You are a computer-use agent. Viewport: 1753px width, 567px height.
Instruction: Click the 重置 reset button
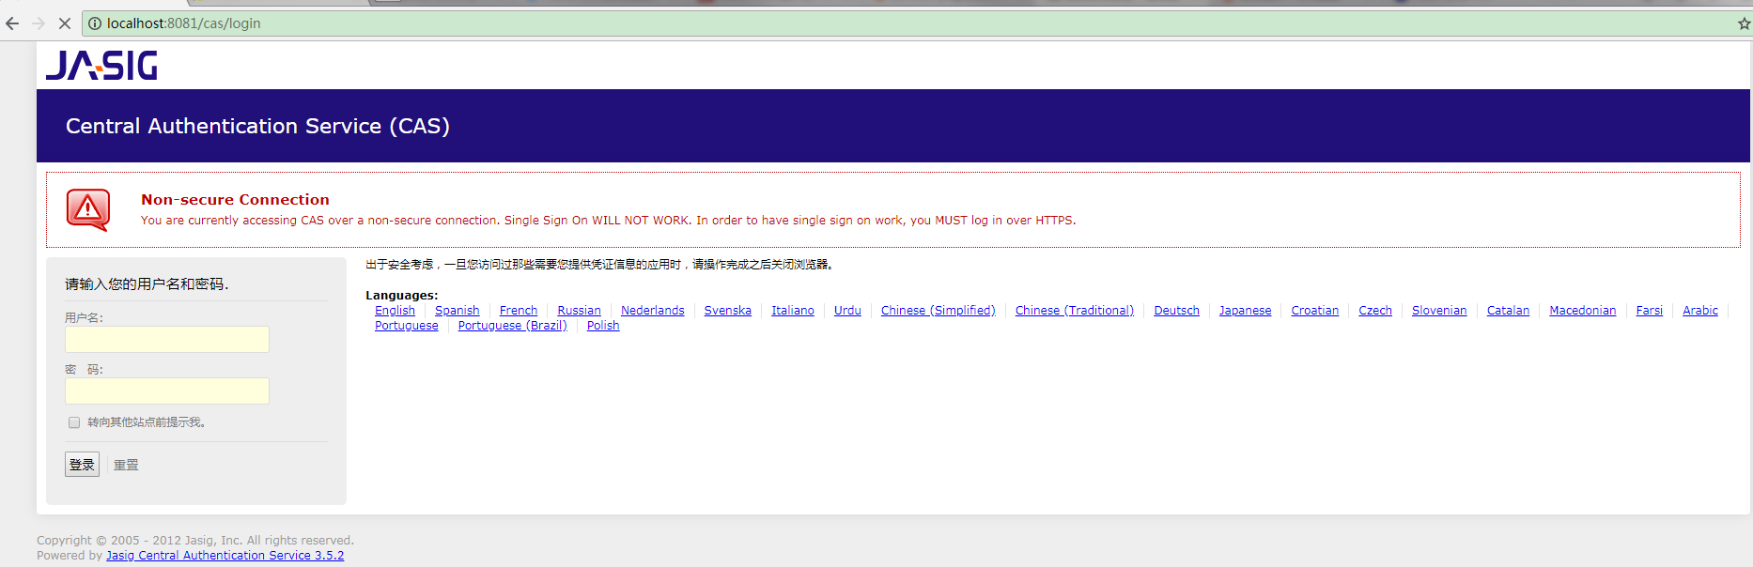[x=126, y=465]
